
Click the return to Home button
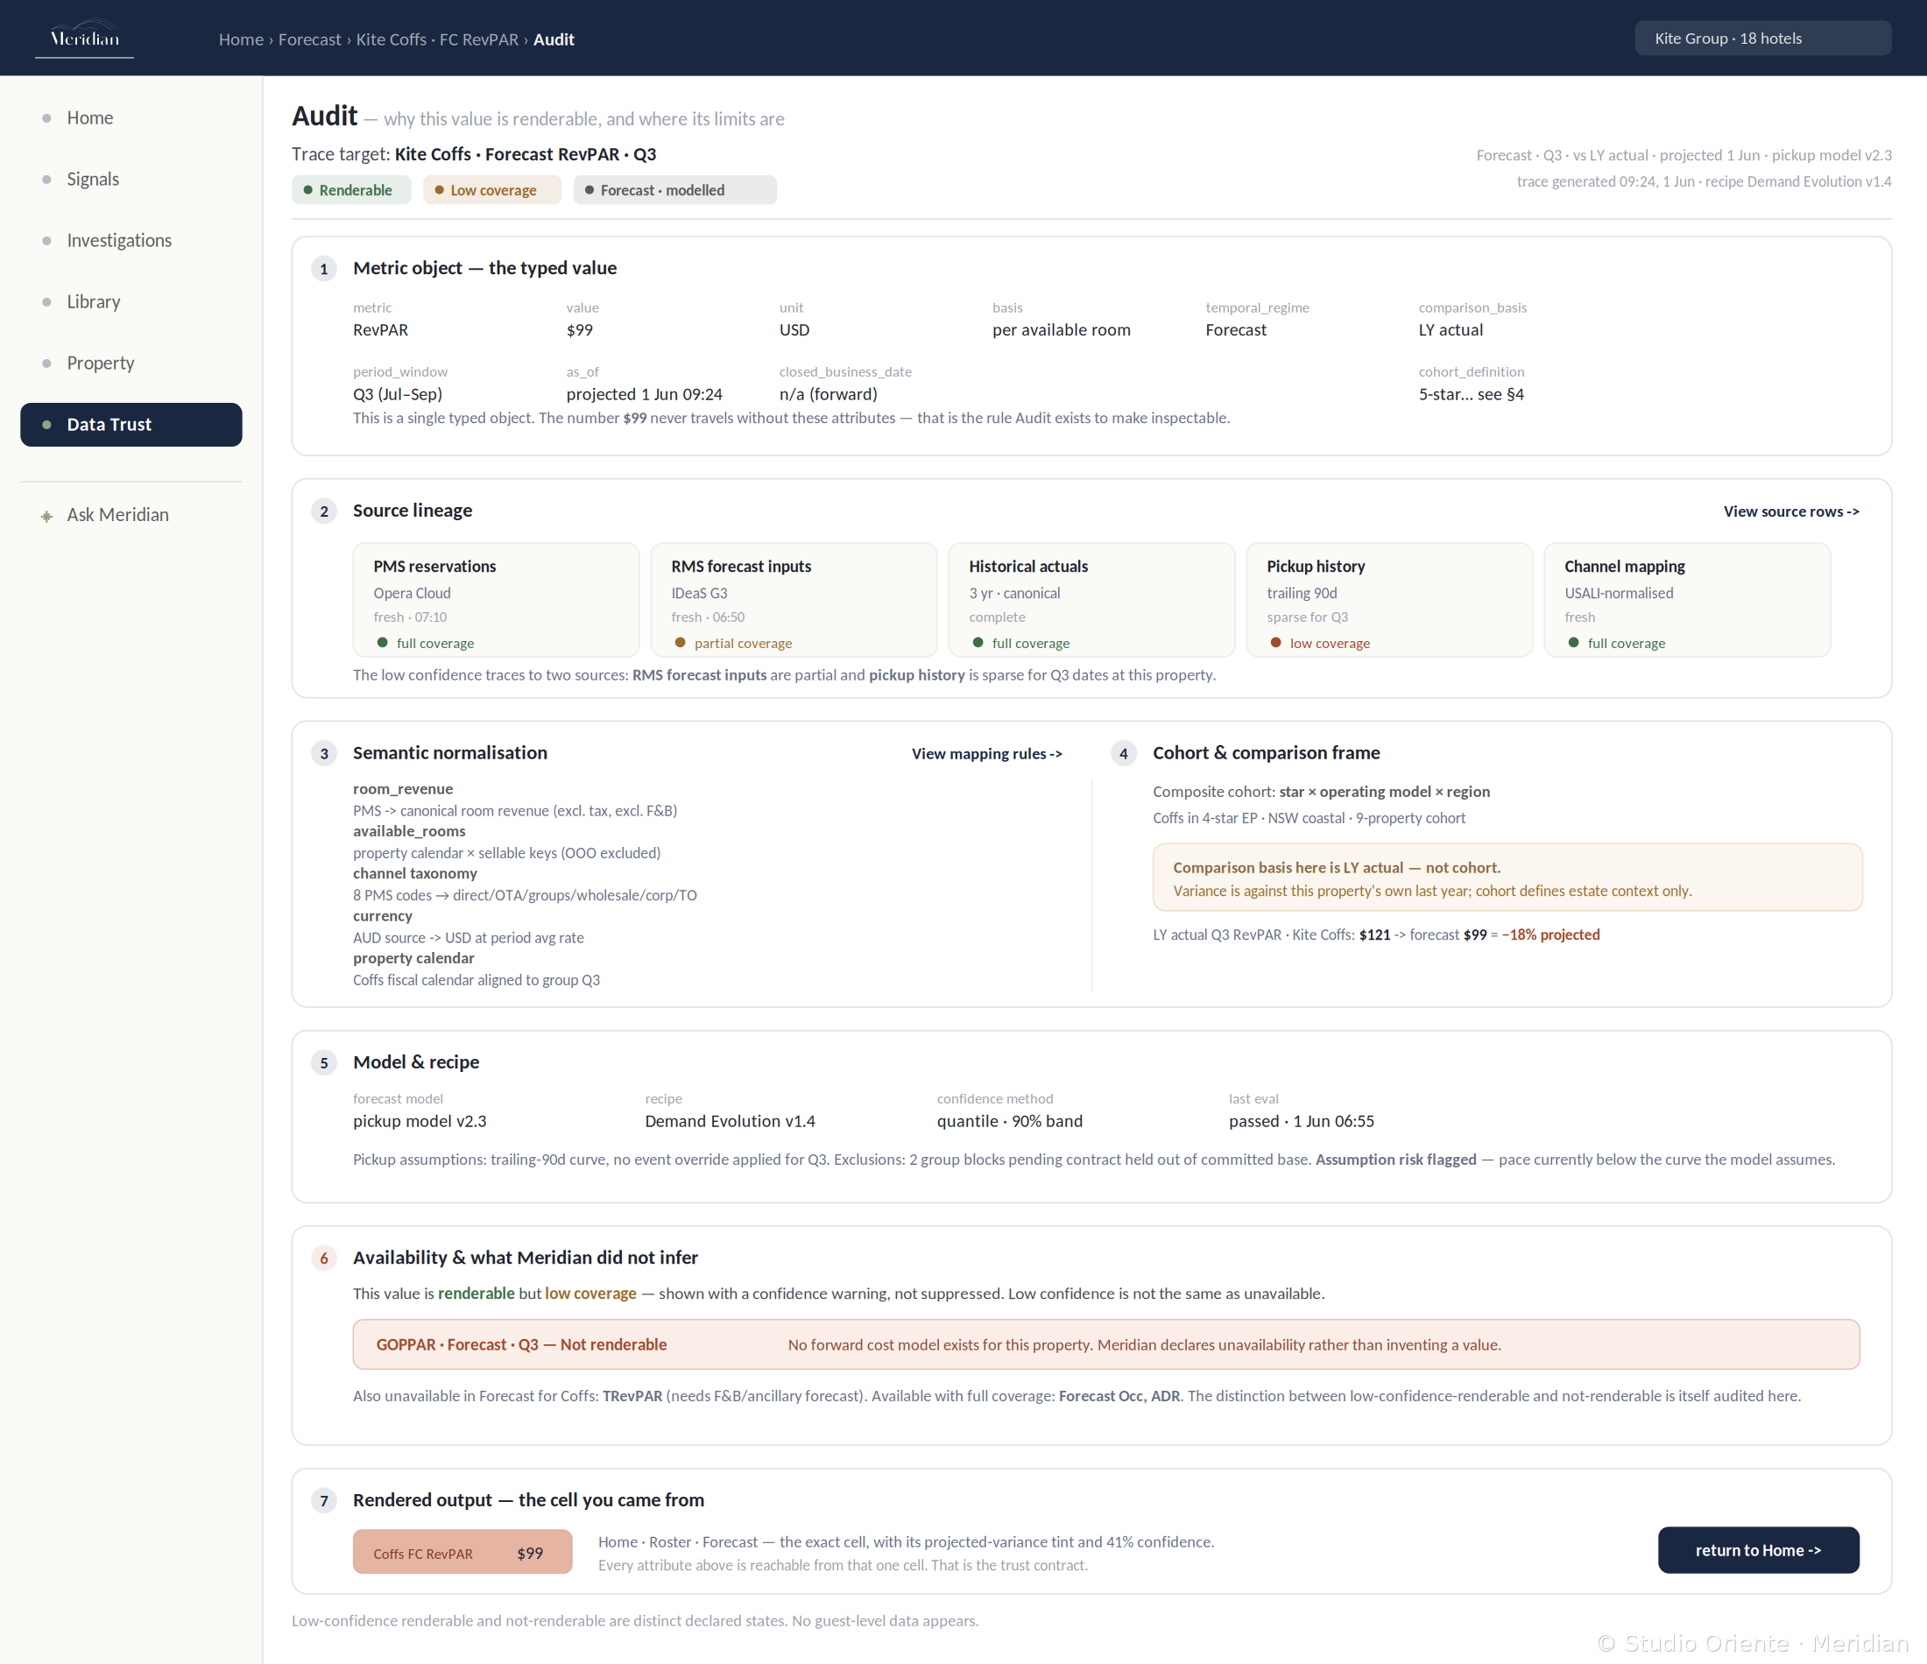[1758, 1550]
